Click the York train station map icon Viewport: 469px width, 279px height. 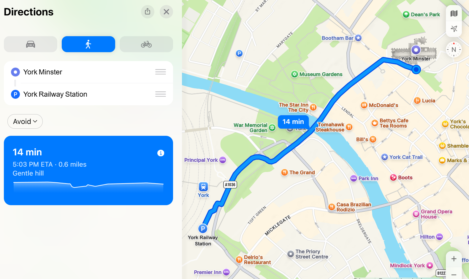point(203,187)
